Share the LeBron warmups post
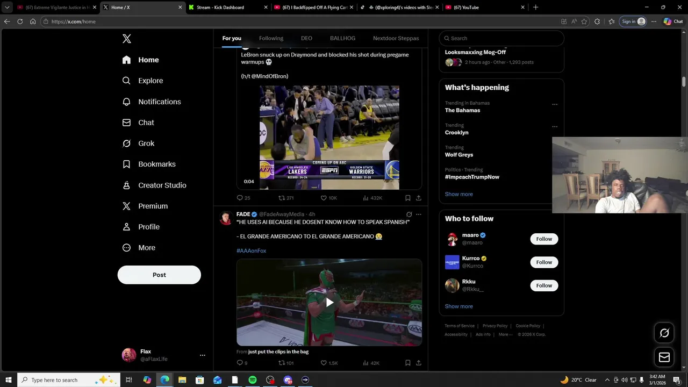Image resolution: width=688 pixels, height=387 pixels. coord(419,198)
